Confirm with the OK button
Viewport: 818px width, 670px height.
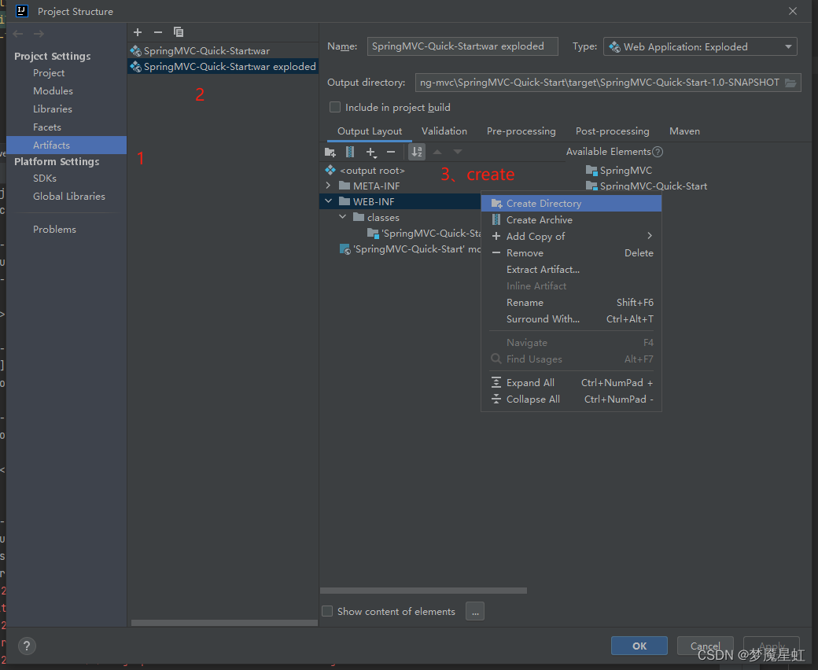click(x=639, y=646)
